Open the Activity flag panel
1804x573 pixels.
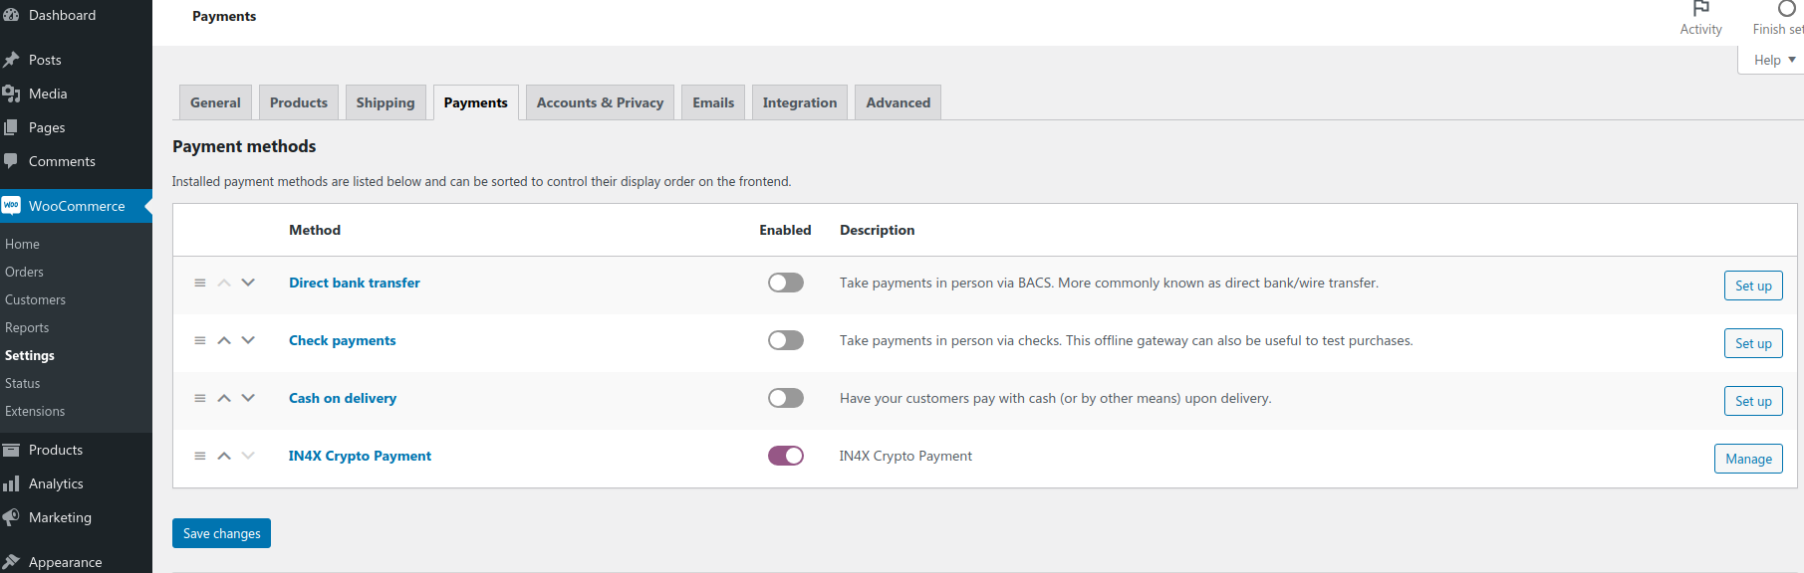click(x=1700, y=18)
